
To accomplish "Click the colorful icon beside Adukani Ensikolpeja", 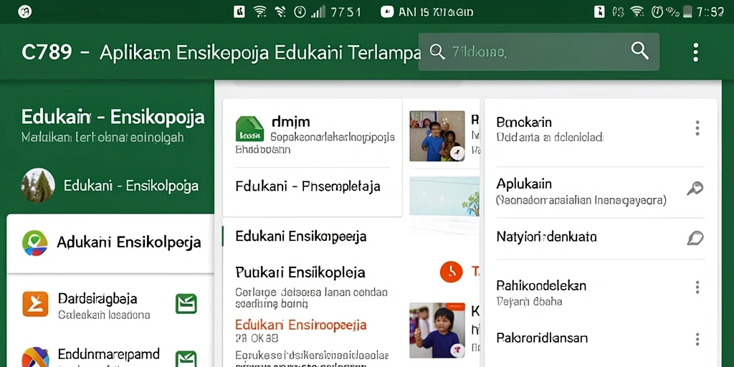I will [x=34, y=243].
